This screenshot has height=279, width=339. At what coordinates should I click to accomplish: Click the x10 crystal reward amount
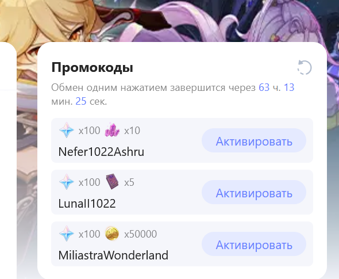(132, 131)
